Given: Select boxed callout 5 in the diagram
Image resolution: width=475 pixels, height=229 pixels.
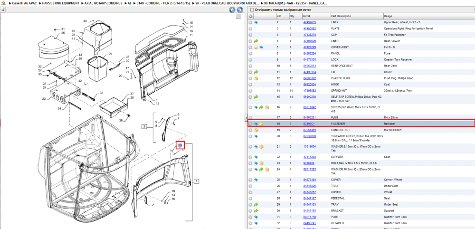Looking at the screenshot, I should click(x=144, y=126).
